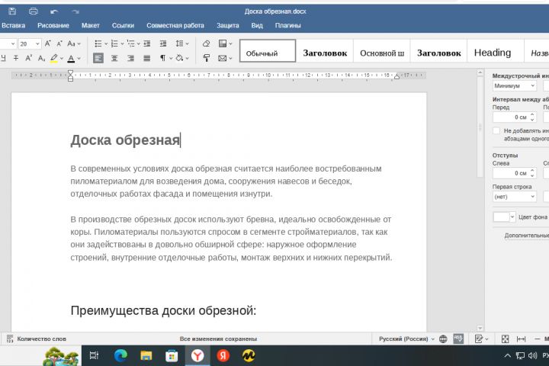Open the color scheme menu icon
The image size is (549, 366).
[x=223, y=43]
